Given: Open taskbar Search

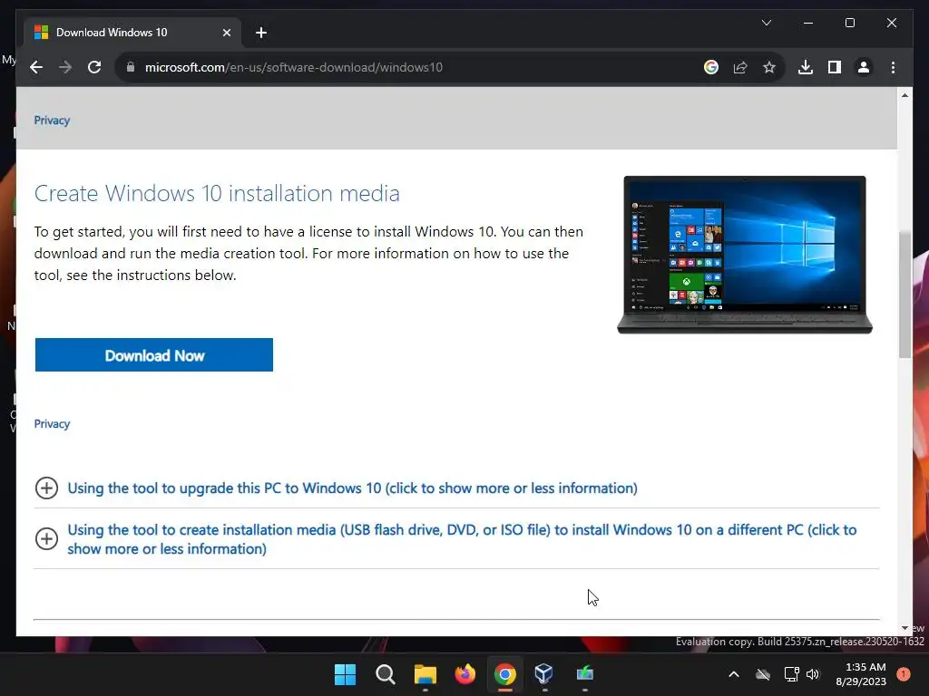Looking at the screenshot, I should pyautogui.click(x=385, y=674).
